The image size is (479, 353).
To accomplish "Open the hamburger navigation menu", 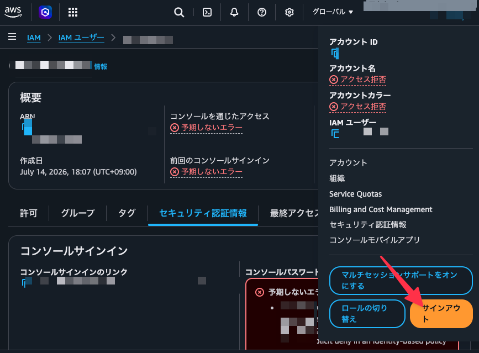I will 12,36.
